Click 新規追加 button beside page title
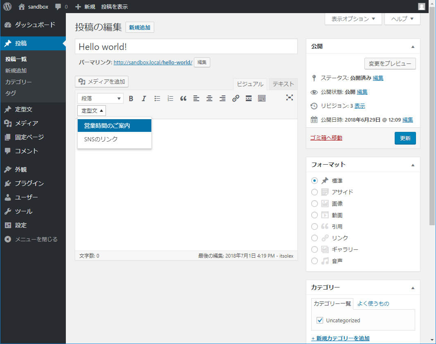 click(139, 27)
